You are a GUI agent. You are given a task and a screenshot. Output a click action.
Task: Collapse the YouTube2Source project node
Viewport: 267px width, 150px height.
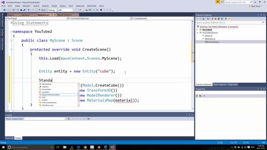[197, 32]
